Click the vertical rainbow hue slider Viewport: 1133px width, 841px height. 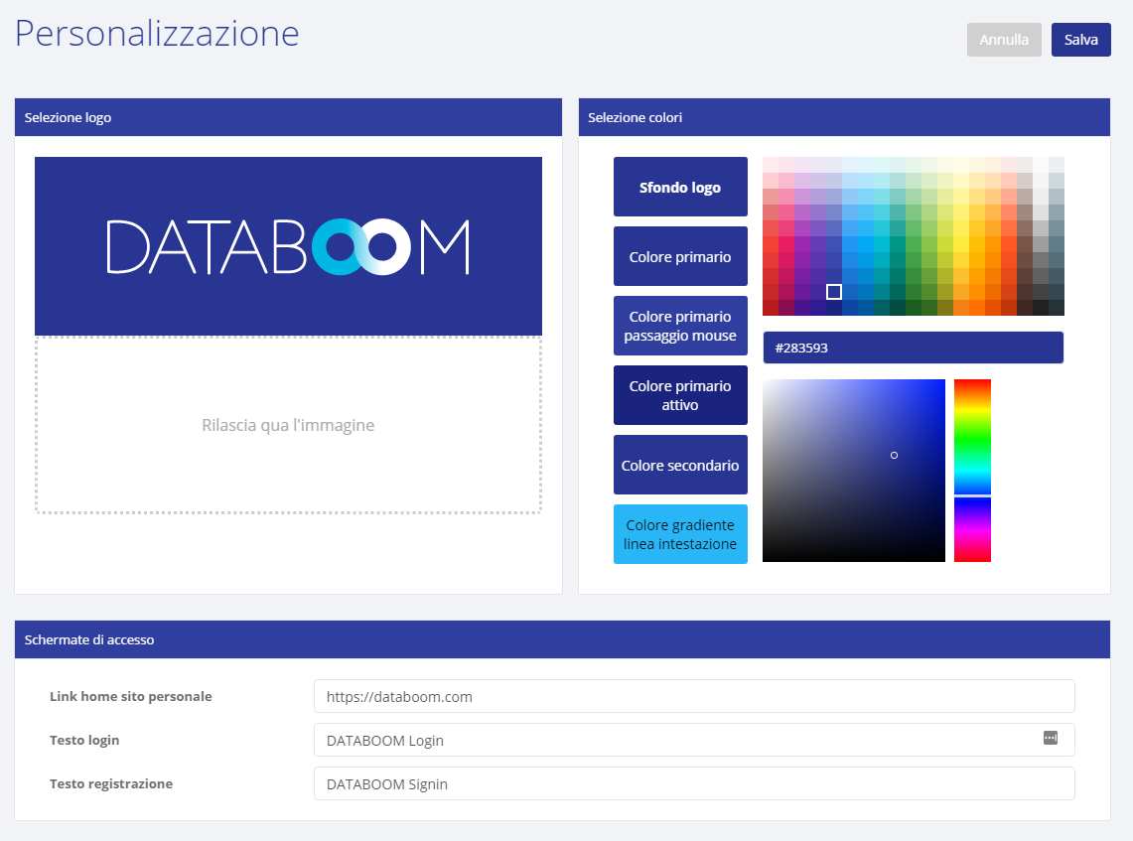(x=972, y=471)
